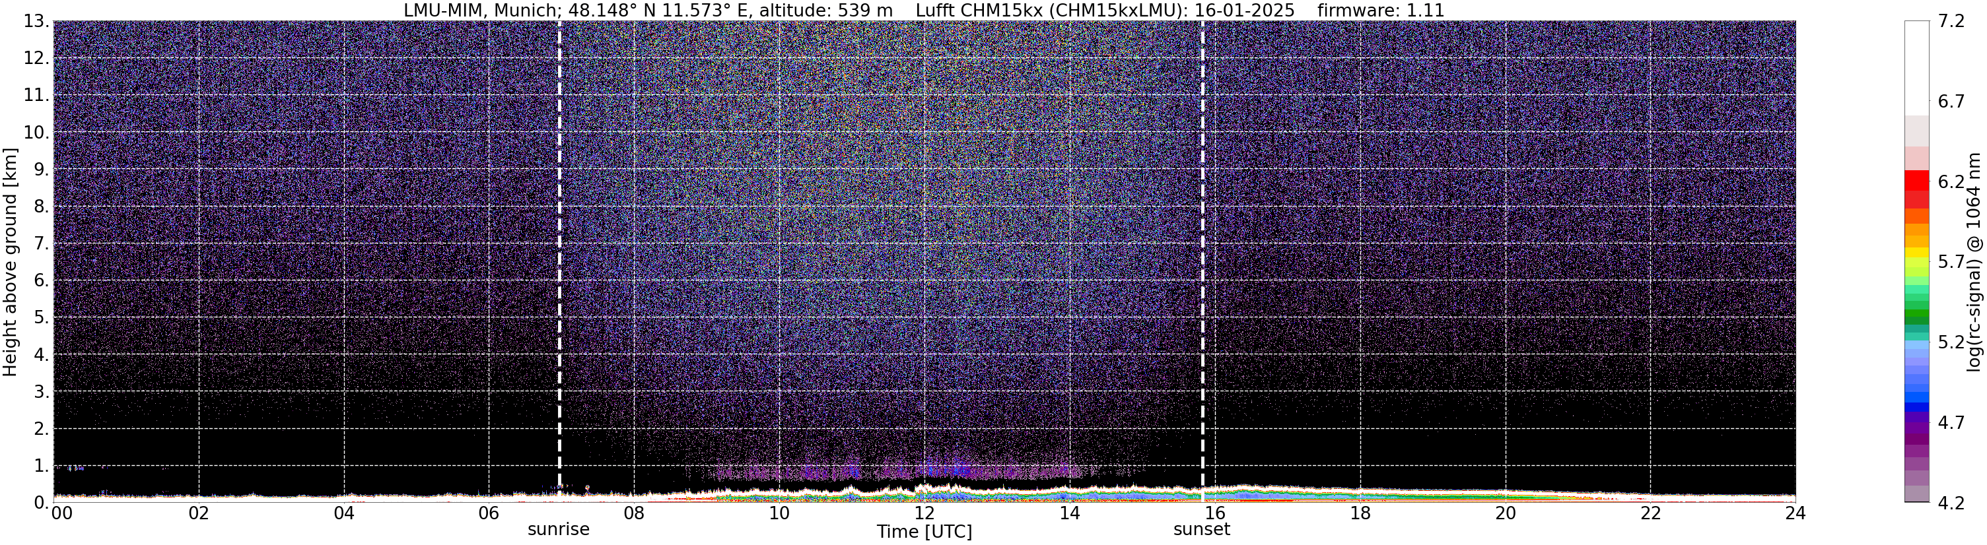Viewport: 1987px width, 545px height.
Task: Click the y-axis tick label '11.'
Action: [36, 96]
